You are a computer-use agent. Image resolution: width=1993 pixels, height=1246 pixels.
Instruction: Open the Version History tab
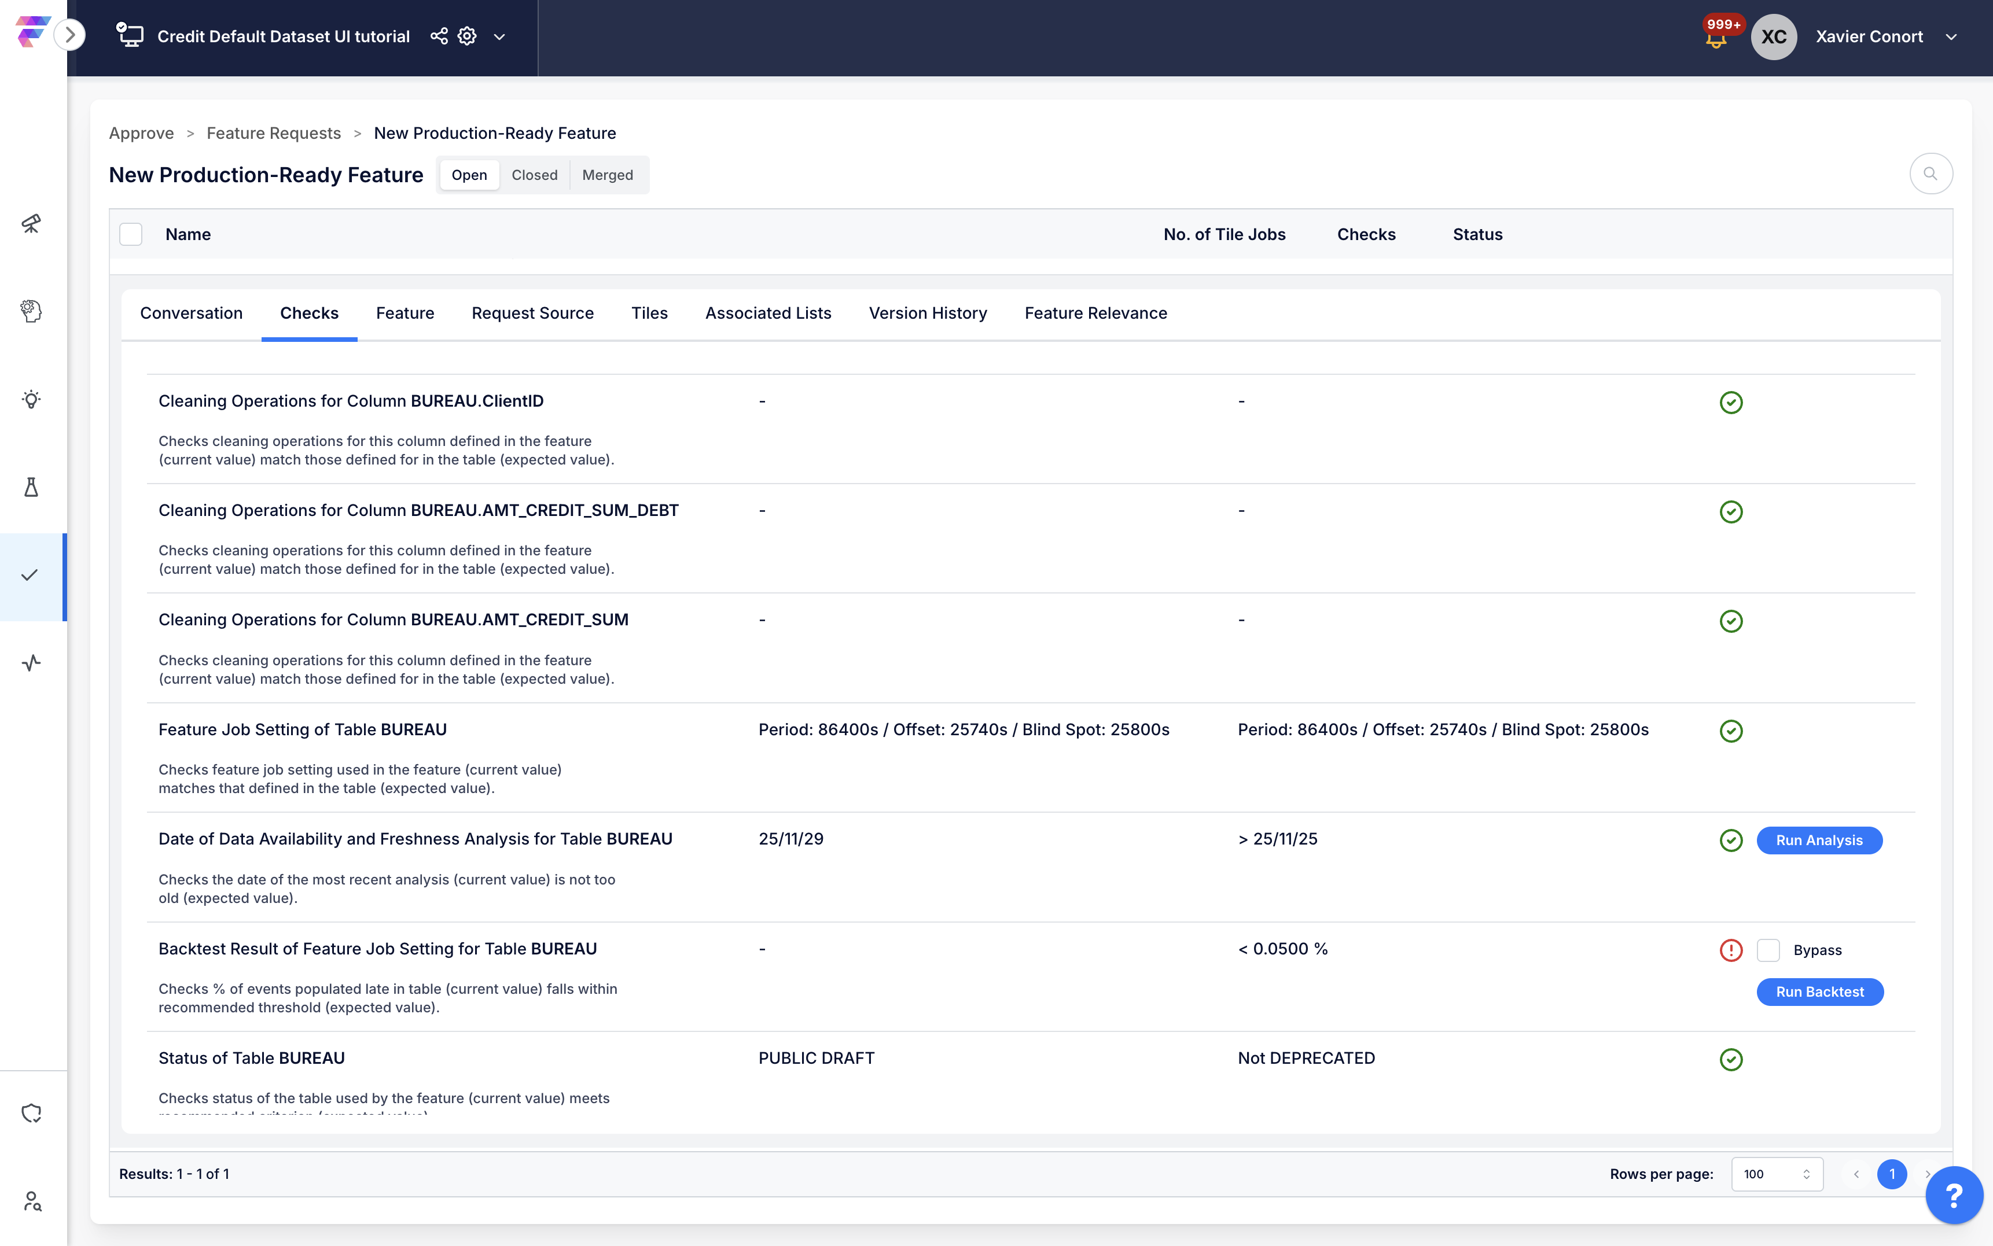pyautogui.click(x=927, y=313)
